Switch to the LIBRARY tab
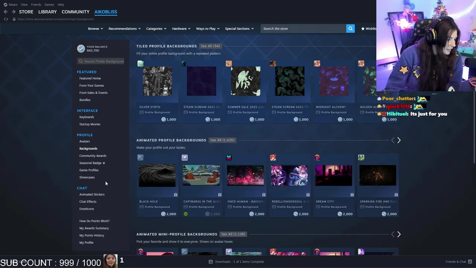 (x=48, y=12)
